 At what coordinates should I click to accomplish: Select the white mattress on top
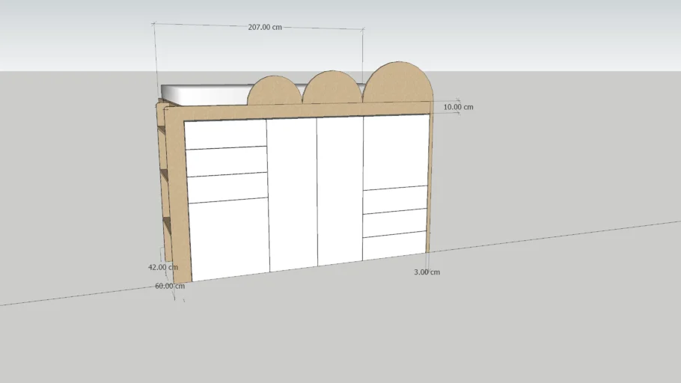206,94
